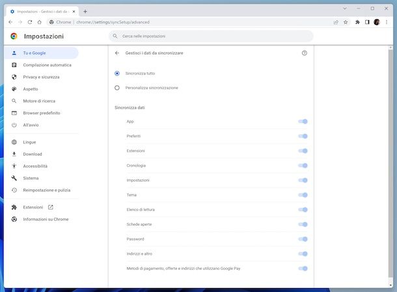
Task: Open Accessibilità settings section
Action: [41, 166]
